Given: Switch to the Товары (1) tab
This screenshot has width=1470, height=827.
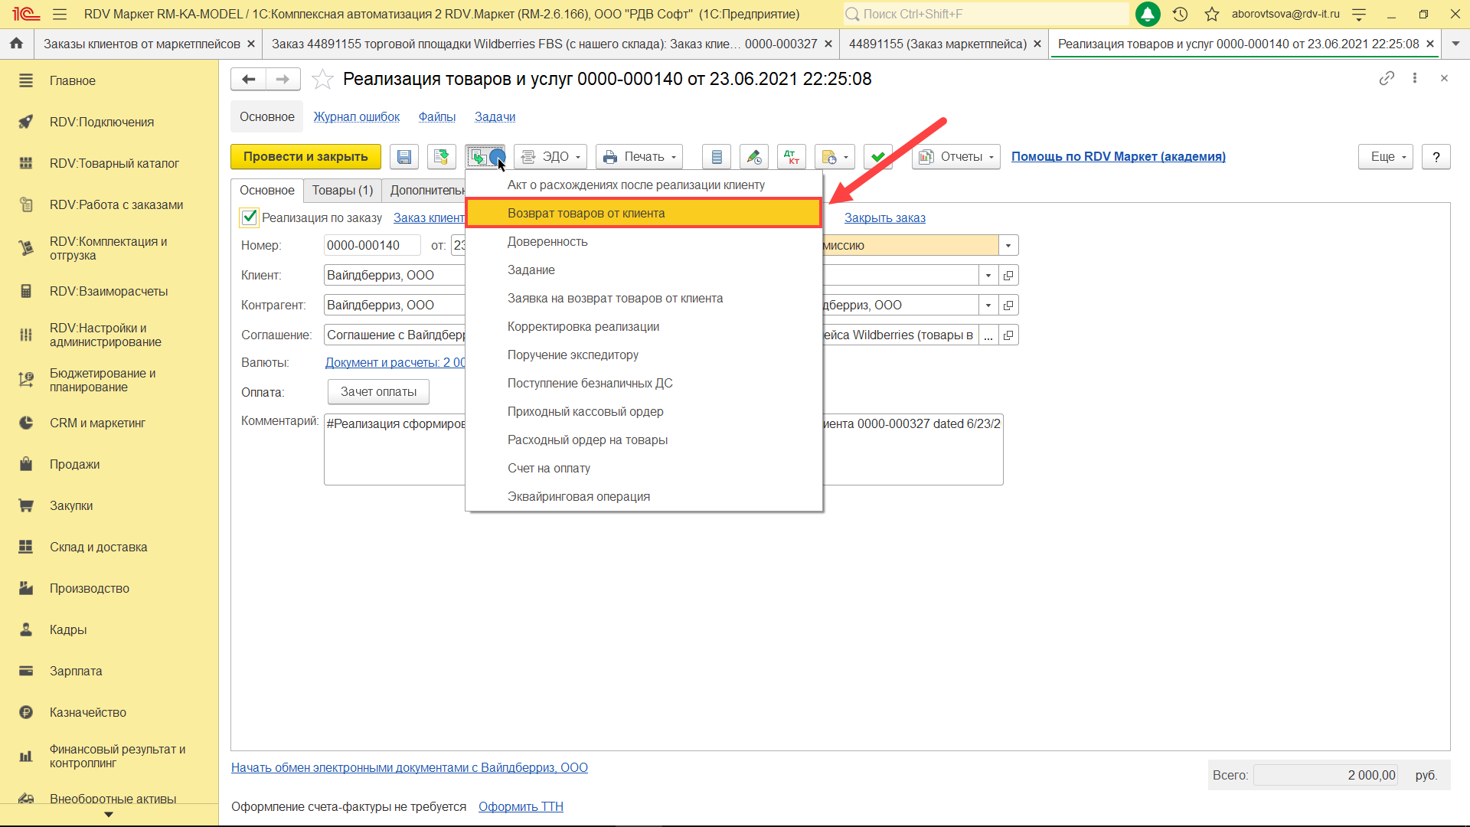Looking at the screenshot, I should pos(342,191).
